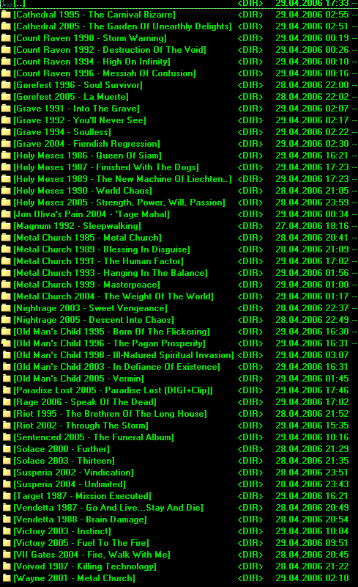Open Jon Oliva's Pain 2004 'Tage Mahal folder
358x587 pixels.
pos(92,214)
